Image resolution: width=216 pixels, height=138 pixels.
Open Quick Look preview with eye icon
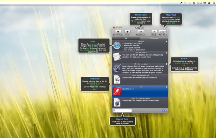point(140,32)
